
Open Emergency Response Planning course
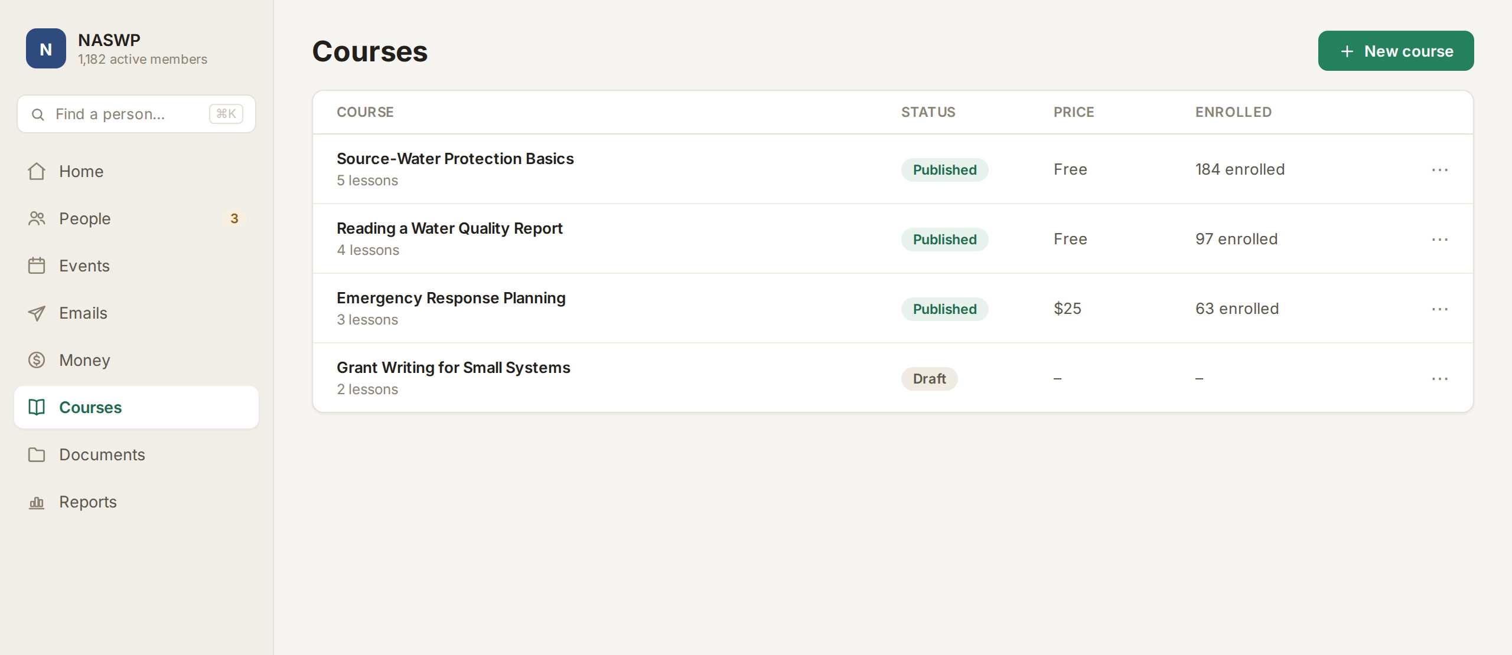pyautogui.click(x=451, y=298)
